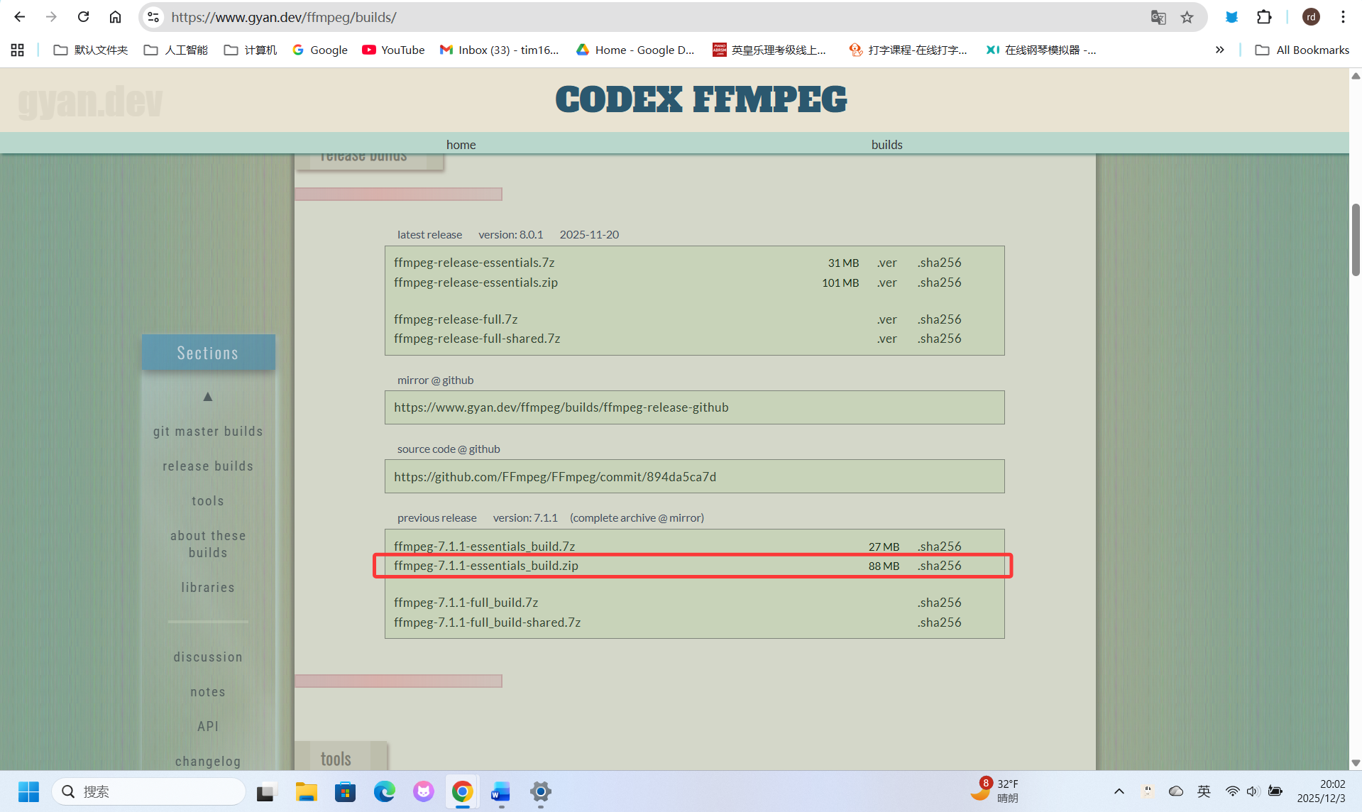Open the Google bookmark
Image resolution: width=1362 pixels, height=812 pixels.
(319, 50)
